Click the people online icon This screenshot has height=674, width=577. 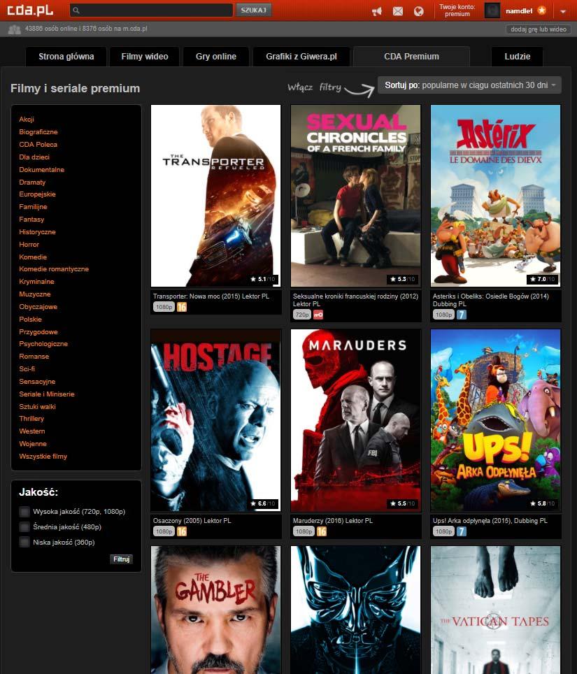coord(14,29)
